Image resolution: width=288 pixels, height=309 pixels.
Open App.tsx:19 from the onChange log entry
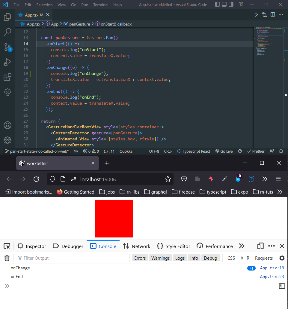tap(272, 268)
